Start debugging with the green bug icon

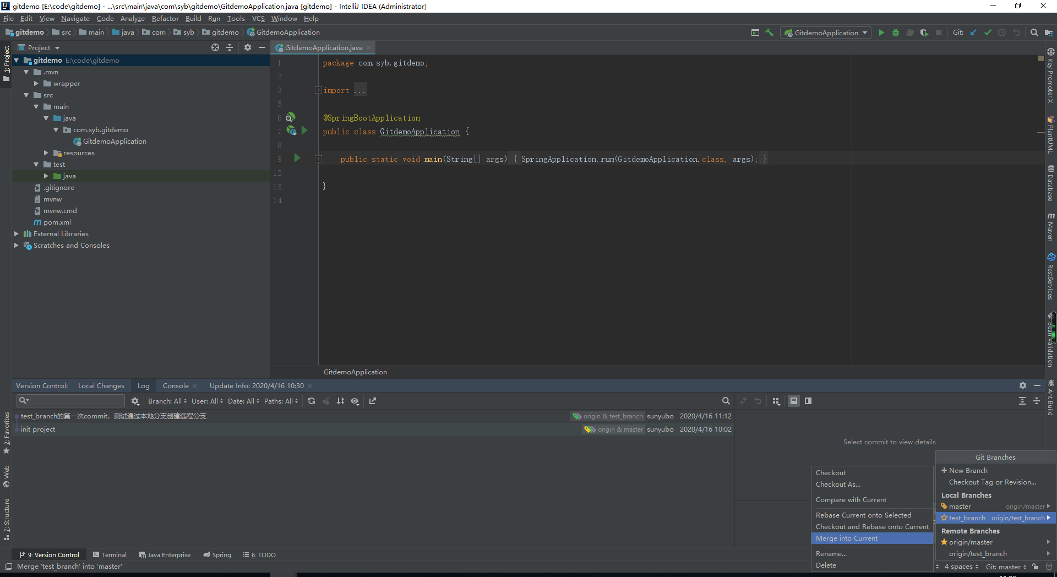coord(896,32)
